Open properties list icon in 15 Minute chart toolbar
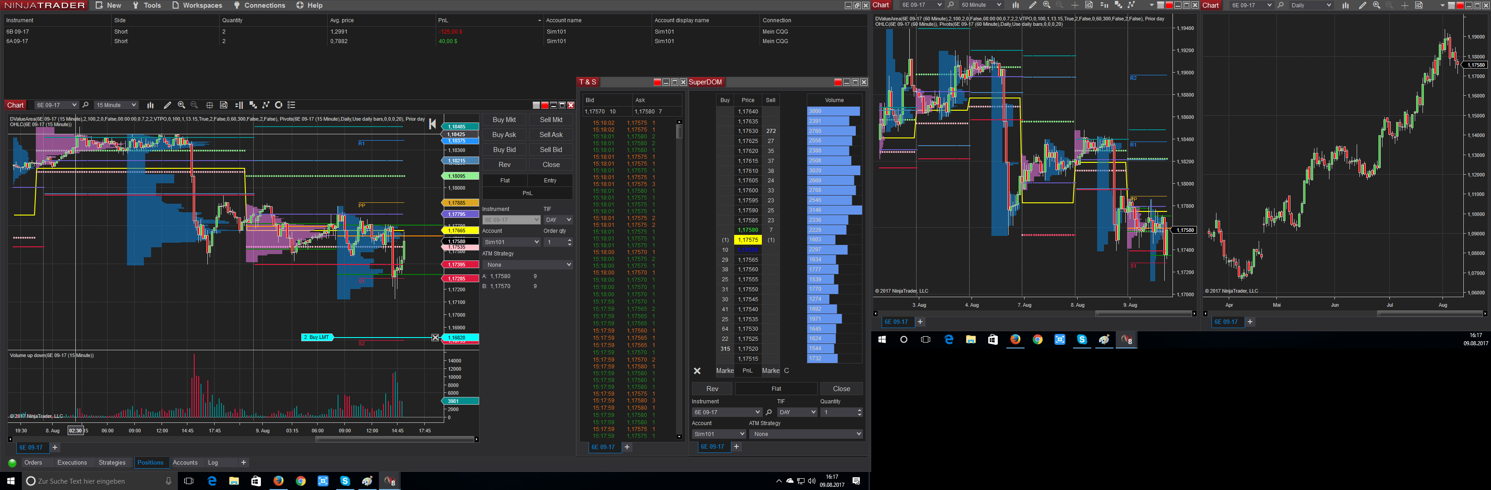 coord(292,105)
